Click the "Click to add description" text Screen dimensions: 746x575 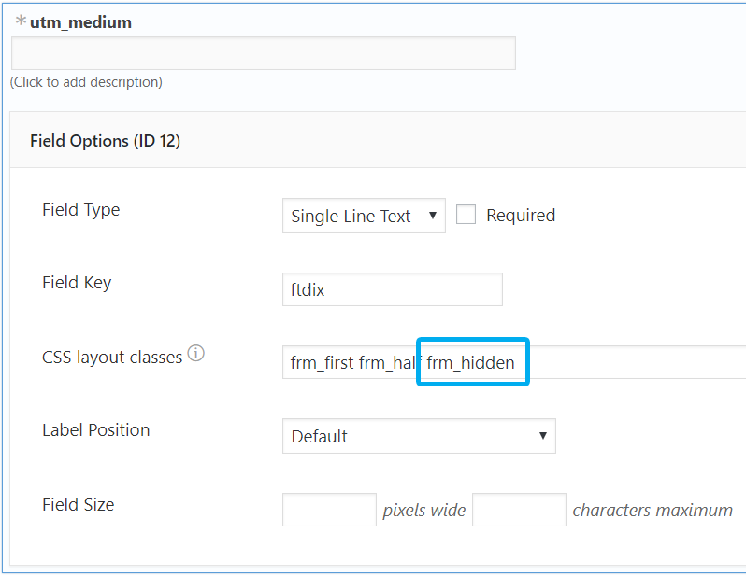86,82
